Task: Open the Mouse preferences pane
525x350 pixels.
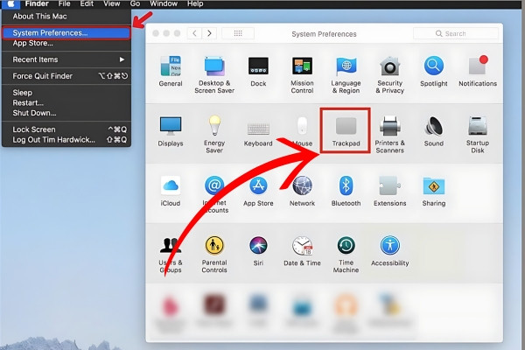Action: [x=302, y=131]
